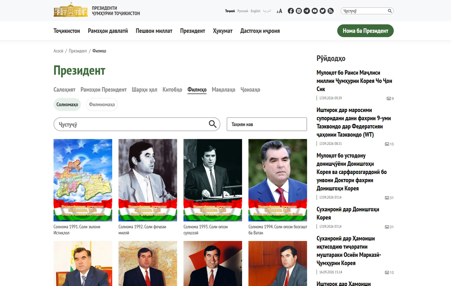
Task: Switch to the 'Салоҳият' tab
Action: (64, 90)
